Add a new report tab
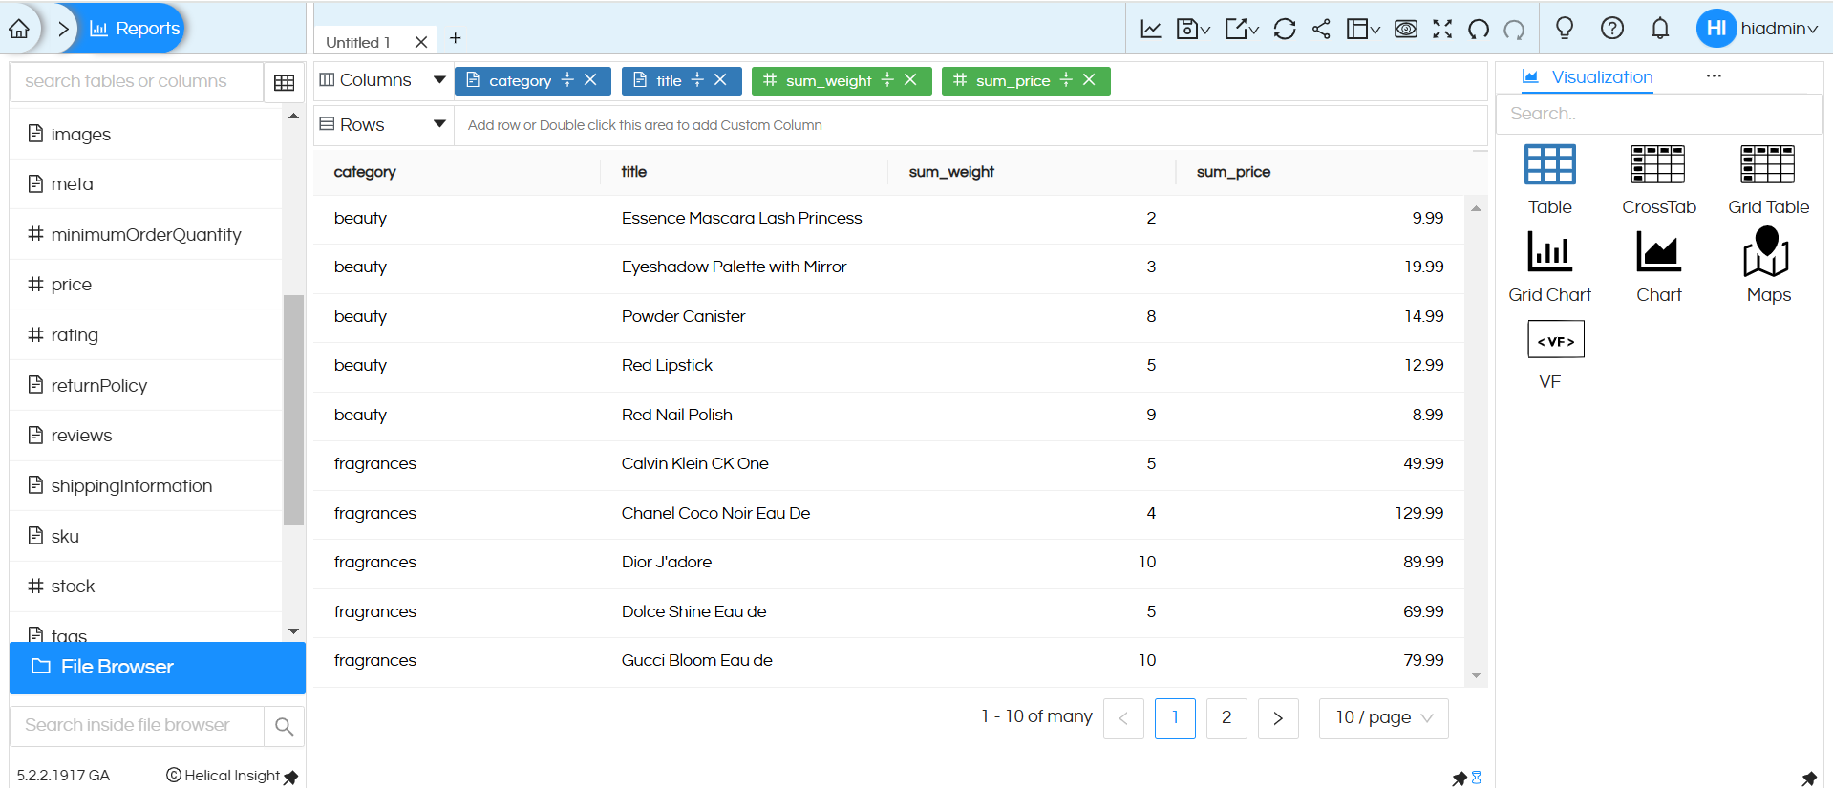This screenshot has height=790, width=1833. [x=456, y=38]
